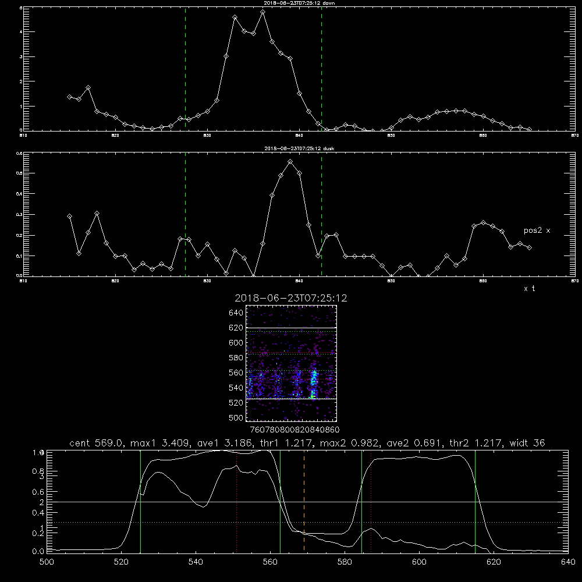Viewport: 582px width, 582px height.
Task: Click heatmap y-axis label 520
Action: point(236,403)
